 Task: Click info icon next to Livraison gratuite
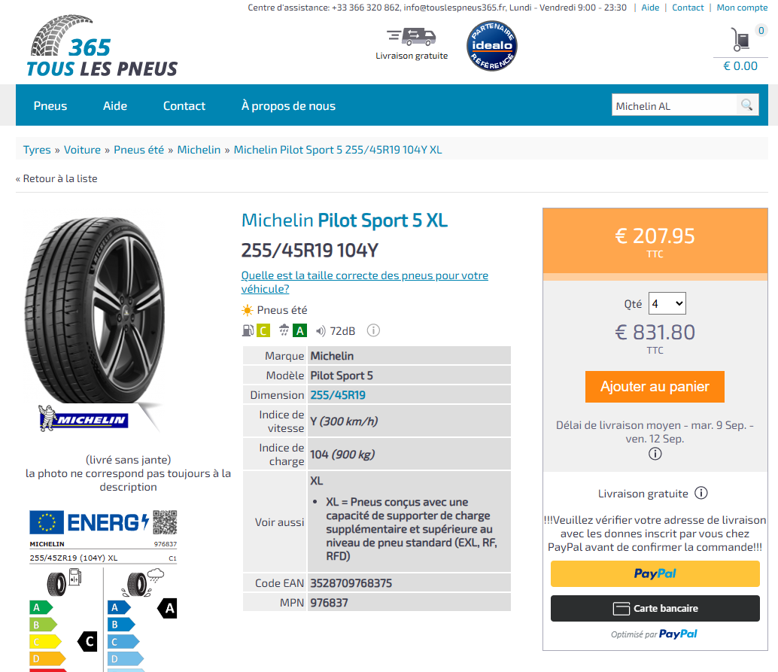pyautogui.click(x=701, y=493)
